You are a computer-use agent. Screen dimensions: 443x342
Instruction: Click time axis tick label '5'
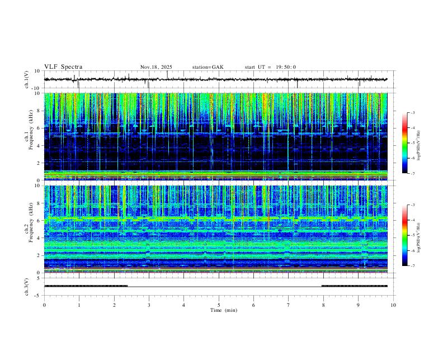[x=219, y=305]
